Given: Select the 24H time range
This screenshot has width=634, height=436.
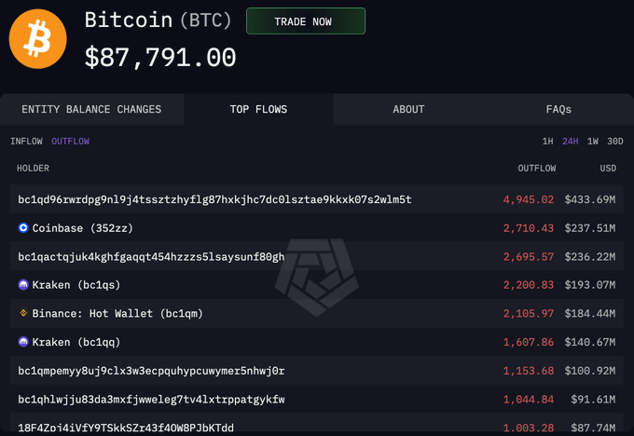Looking at the screenshot, I should coord(570,142).
